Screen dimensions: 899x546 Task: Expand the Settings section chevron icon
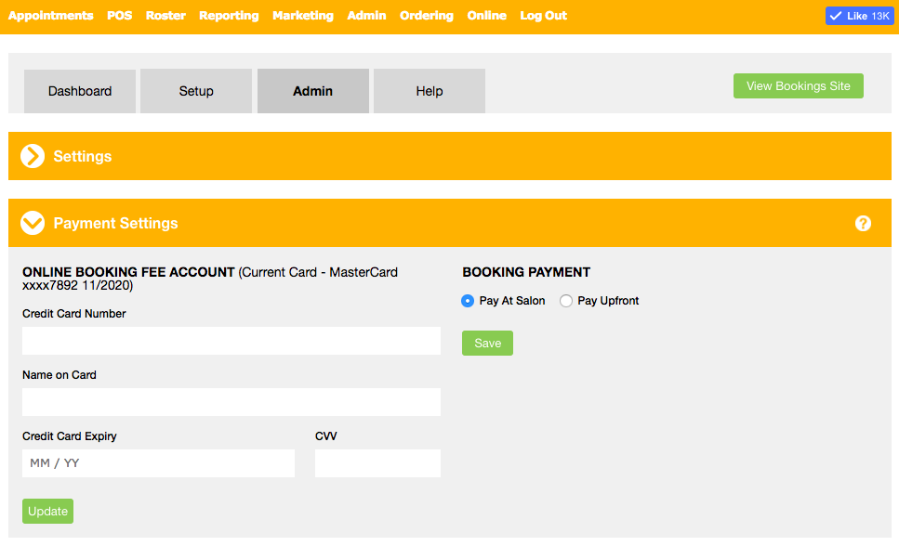pyautogui.click(x=33, y=156)
